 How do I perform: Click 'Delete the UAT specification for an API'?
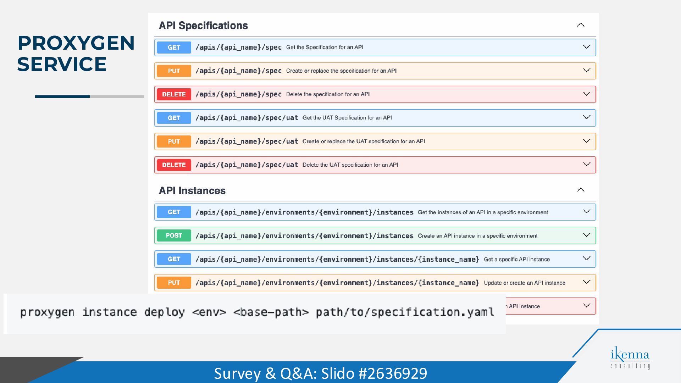[350, 165]
